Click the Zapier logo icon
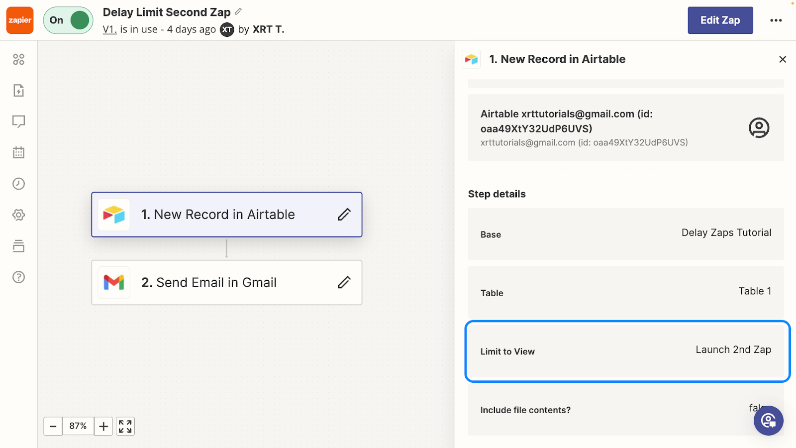The width and height of the screenshot is (796, 448). click(20, 20)
